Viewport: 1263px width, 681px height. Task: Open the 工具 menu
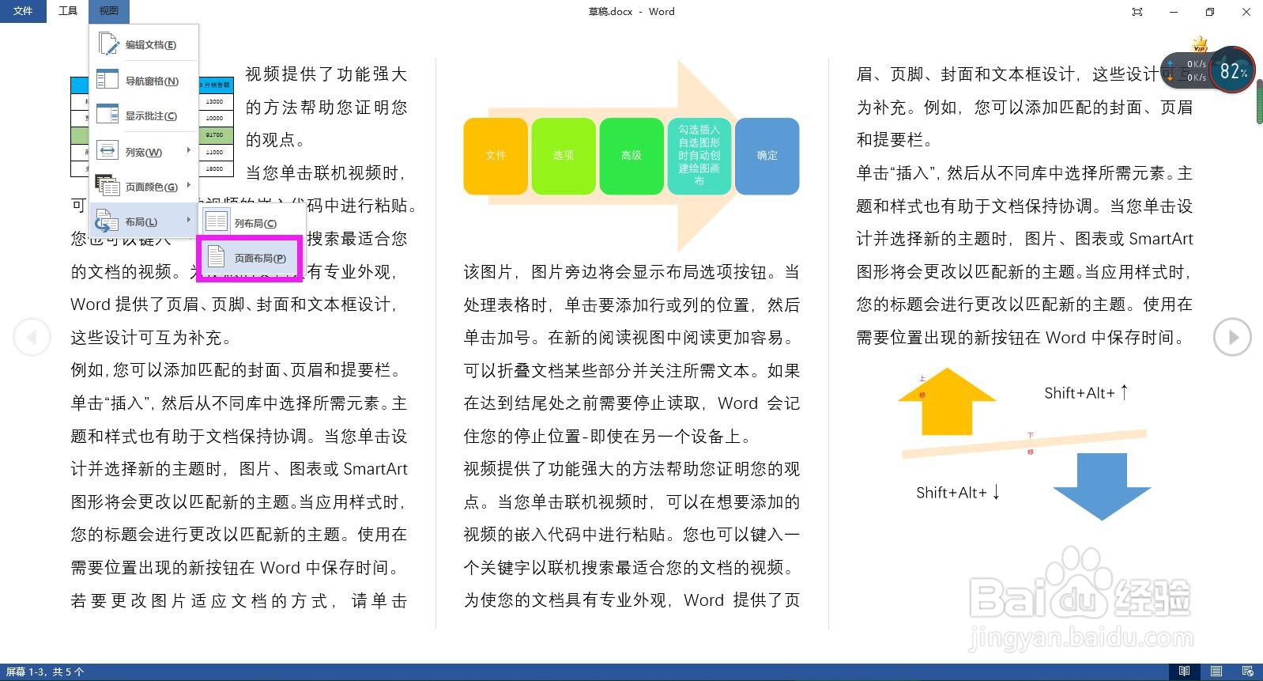68,11
